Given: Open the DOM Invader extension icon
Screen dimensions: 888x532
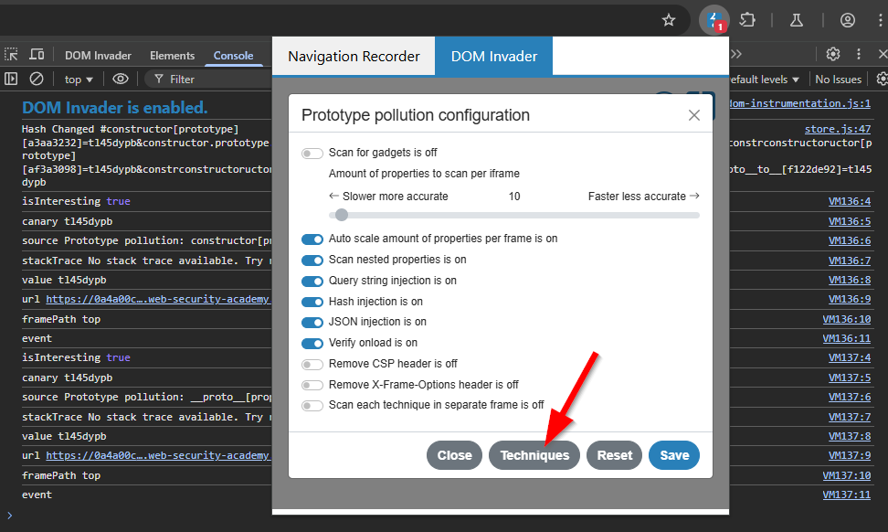Looking at the screenshot, I should (x=714, y=20).
